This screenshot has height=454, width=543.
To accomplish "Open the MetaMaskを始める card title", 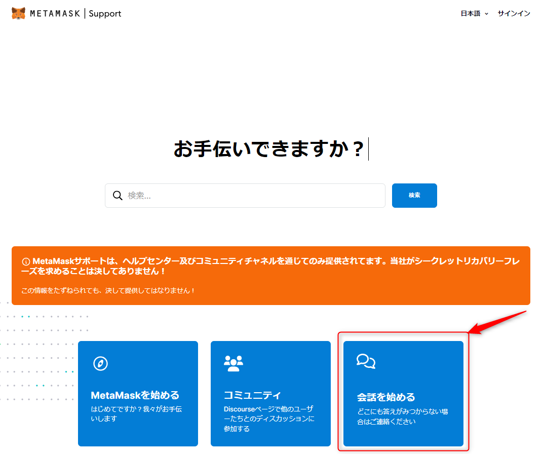I will click(135, 395).
